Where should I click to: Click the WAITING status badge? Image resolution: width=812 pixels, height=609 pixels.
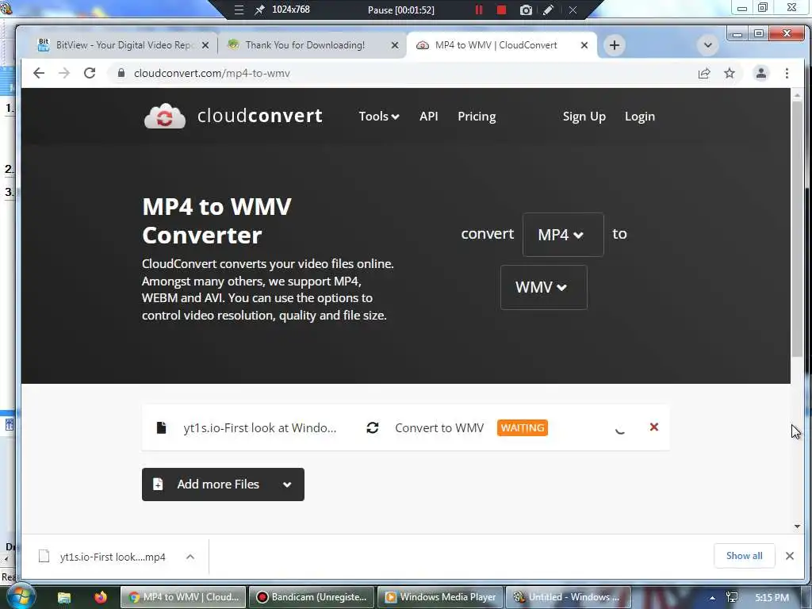522,427
